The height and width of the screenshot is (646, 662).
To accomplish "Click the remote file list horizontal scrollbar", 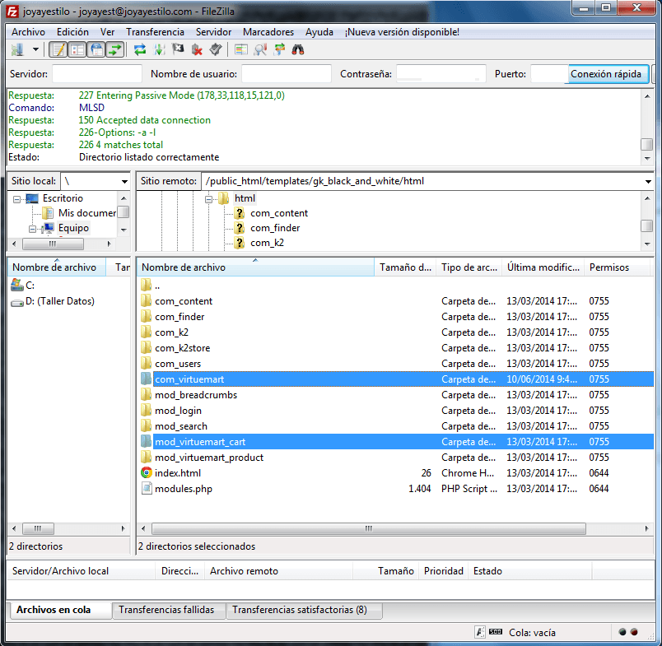I will (x=369, y=528).
